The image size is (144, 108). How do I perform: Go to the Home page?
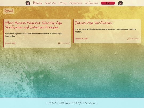coord(38,3)
